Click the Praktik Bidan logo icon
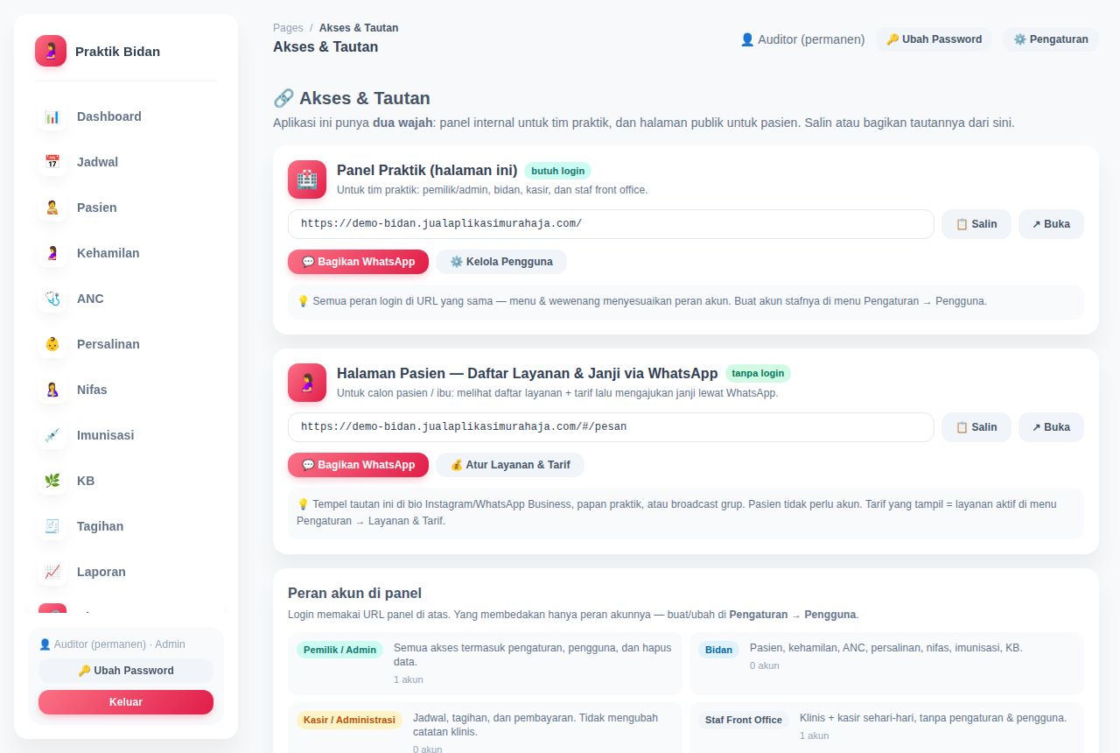The width and height of the screenshot is (1120, 753). point(51,51)
